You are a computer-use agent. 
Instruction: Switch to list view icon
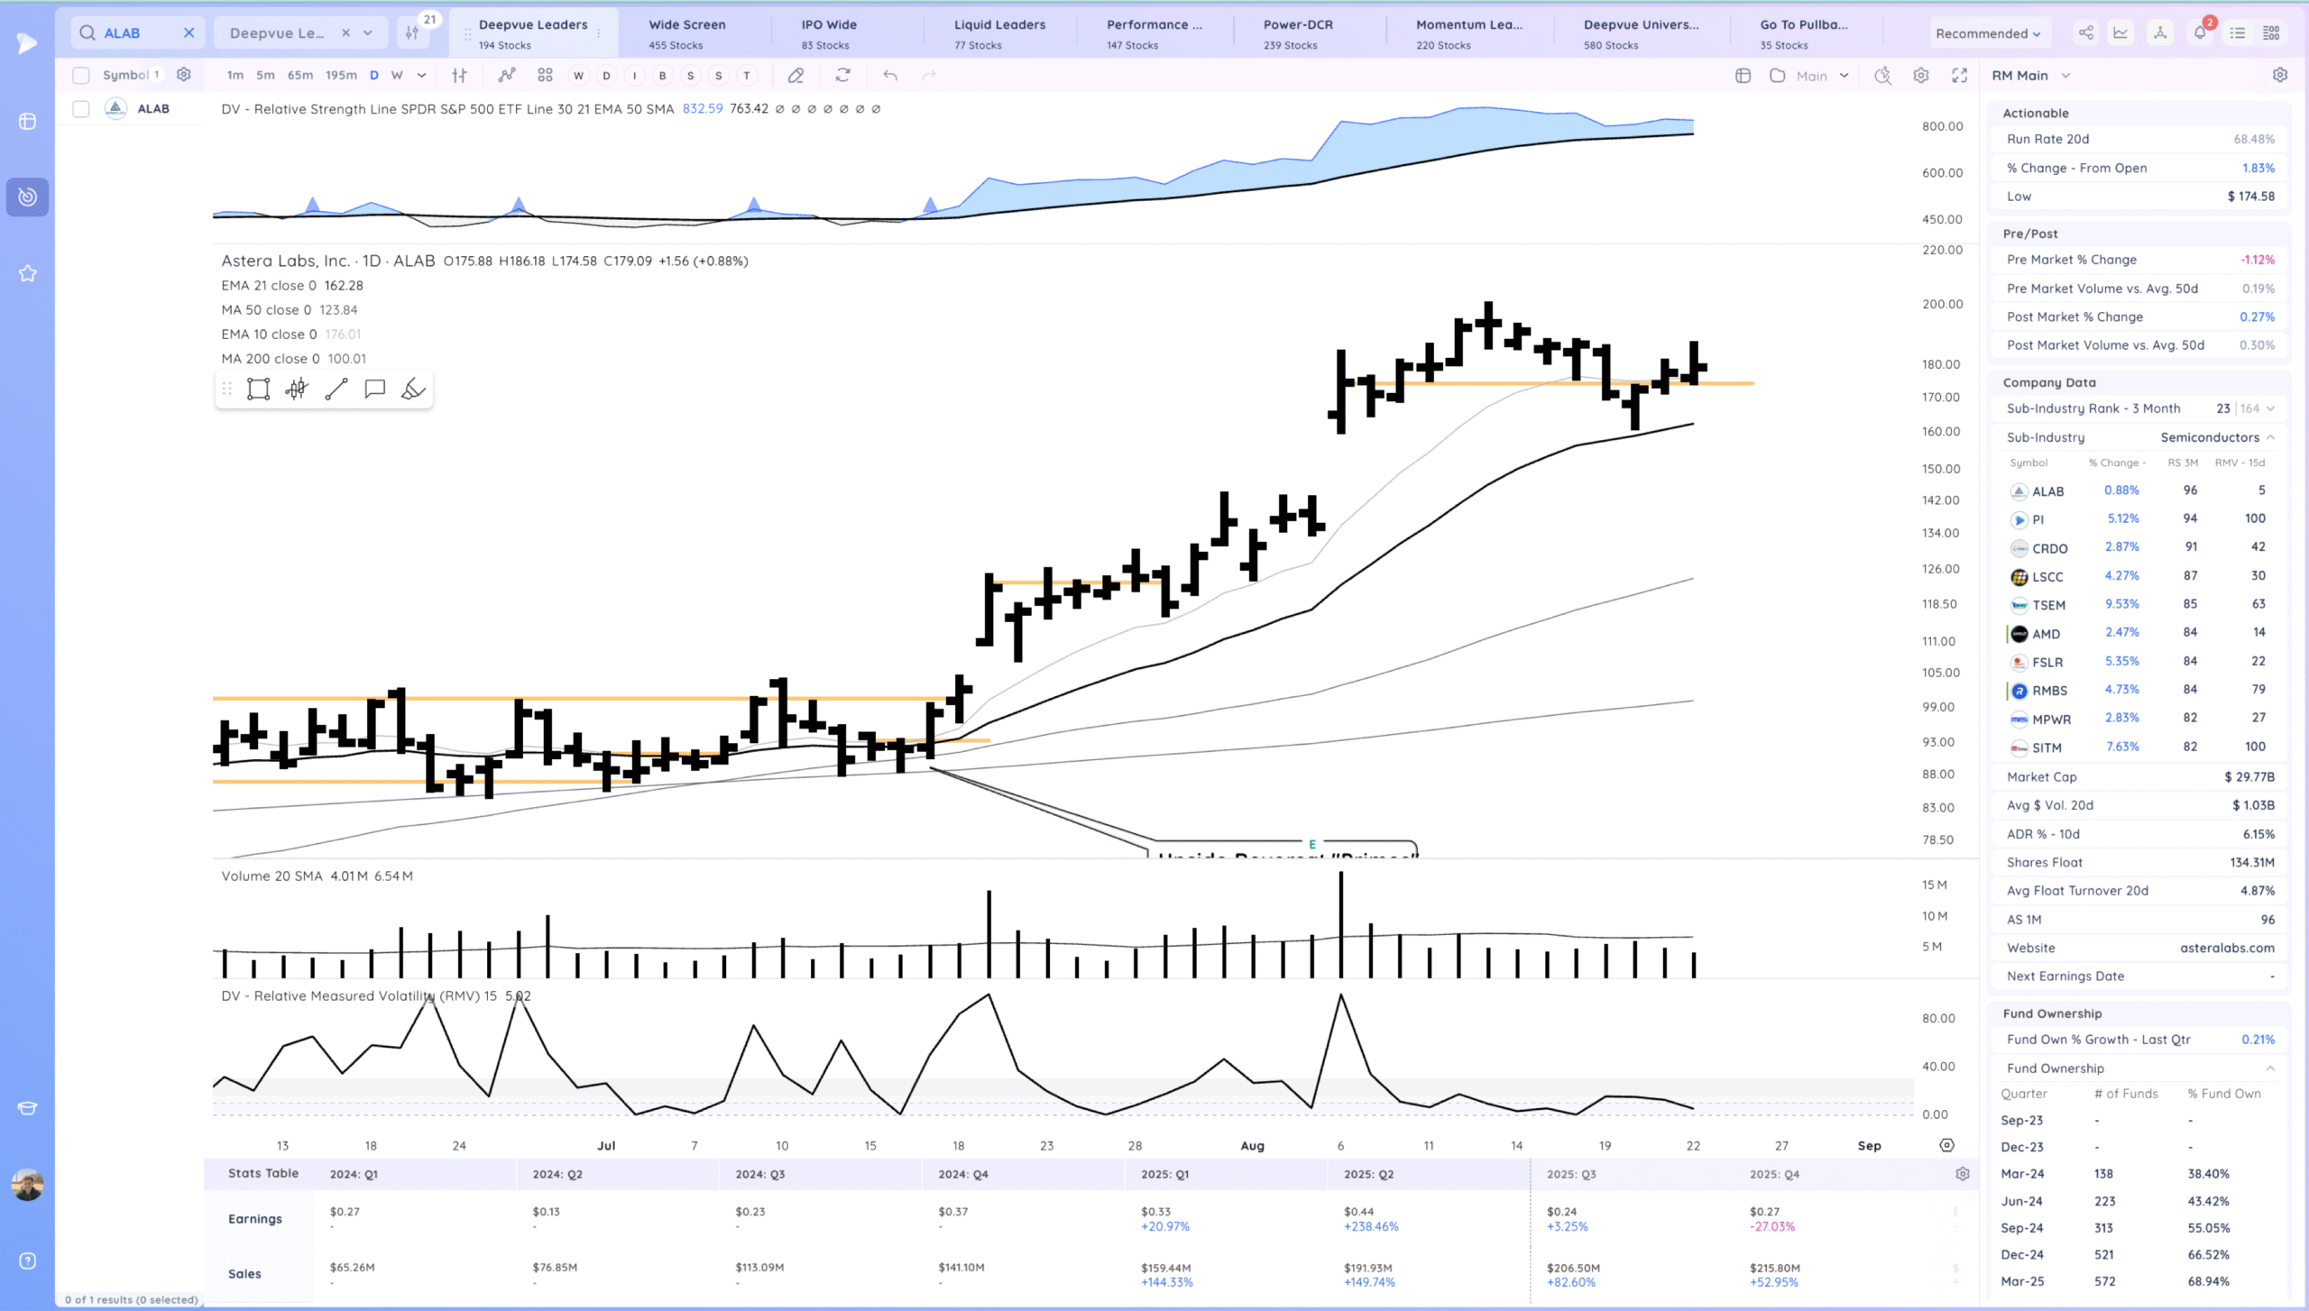point(2238,33)
